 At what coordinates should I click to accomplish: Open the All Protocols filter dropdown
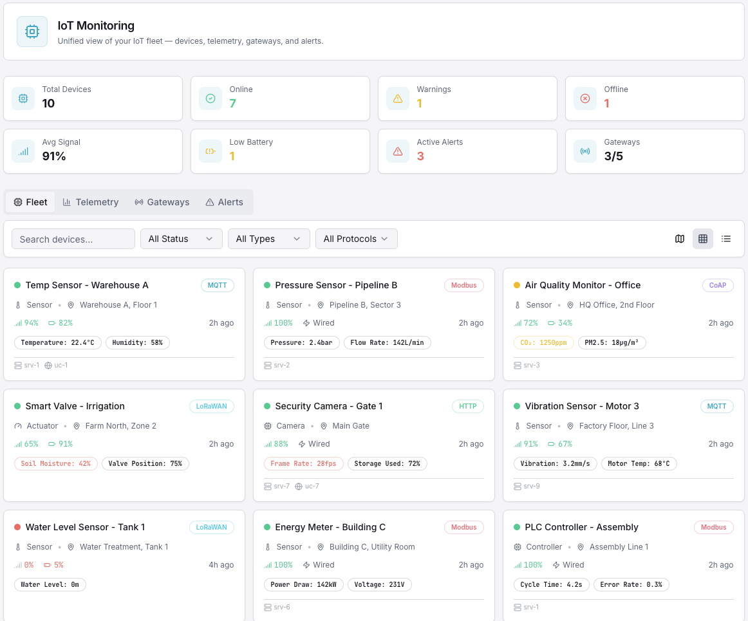356,239
